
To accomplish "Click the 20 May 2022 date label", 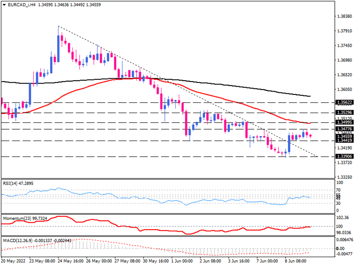I will click(13, 261).
